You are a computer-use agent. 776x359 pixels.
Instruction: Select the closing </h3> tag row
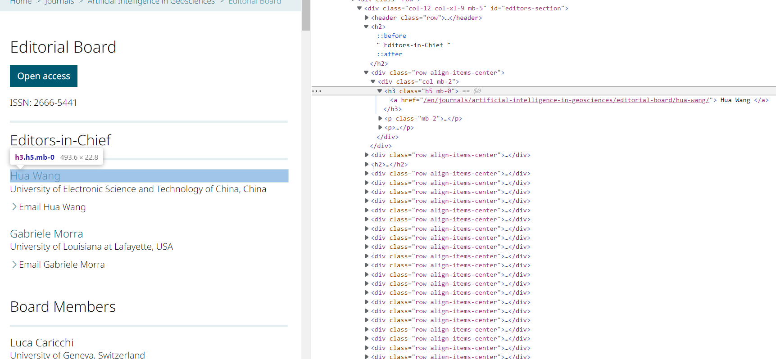[392, 109]
